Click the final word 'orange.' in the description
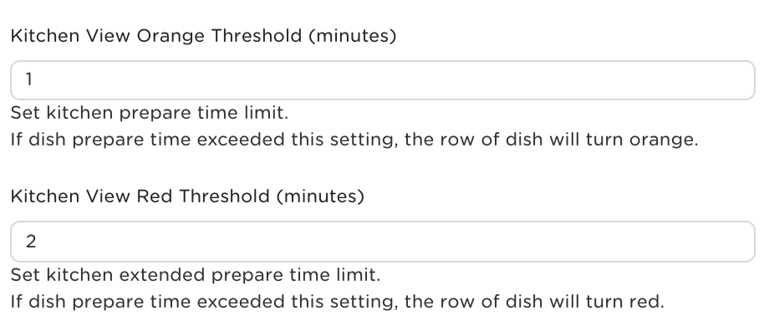 click(664, 140)
